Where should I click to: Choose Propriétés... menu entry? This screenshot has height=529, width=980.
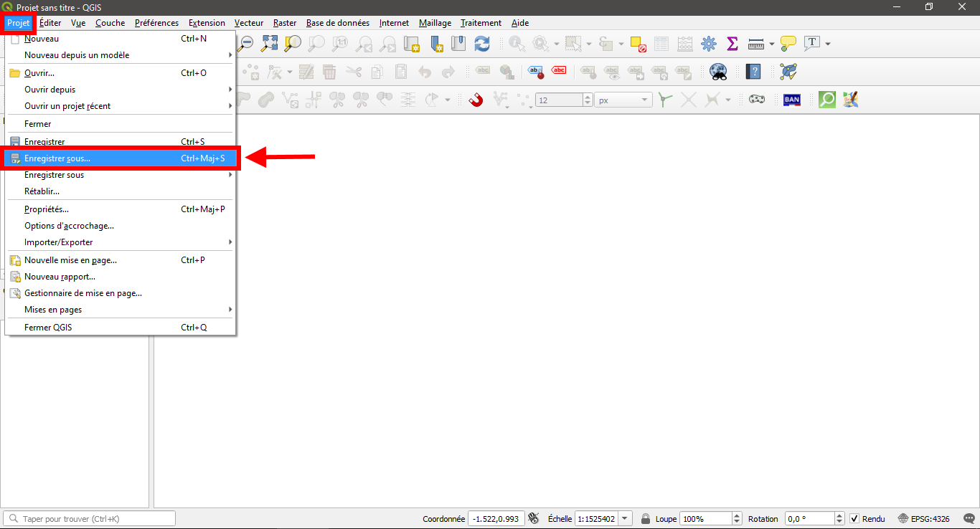pos(120,209)
